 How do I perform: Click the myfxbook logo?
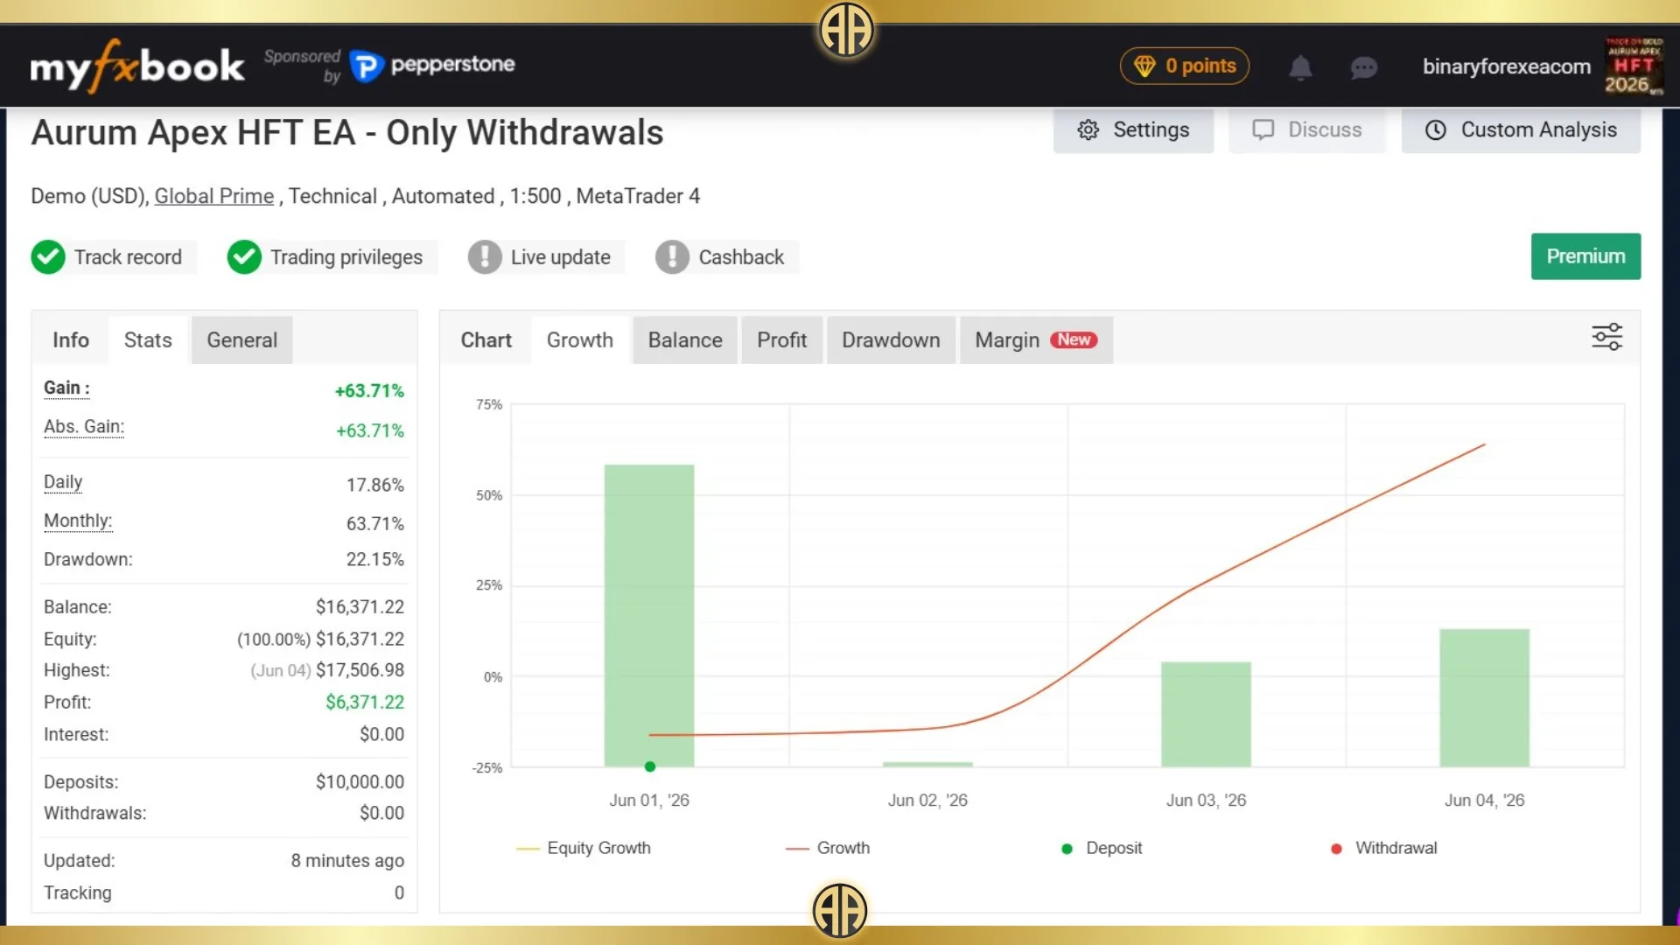pos(137,66)
